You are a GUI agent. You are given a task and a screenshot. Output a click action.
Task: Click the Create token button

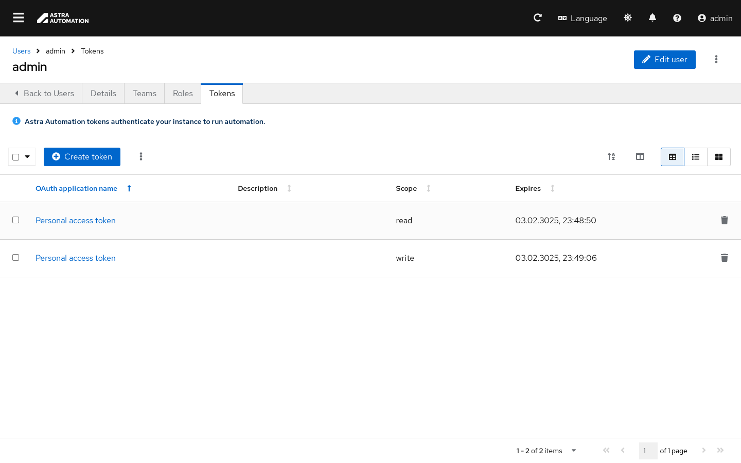click(x=82, y=157)
